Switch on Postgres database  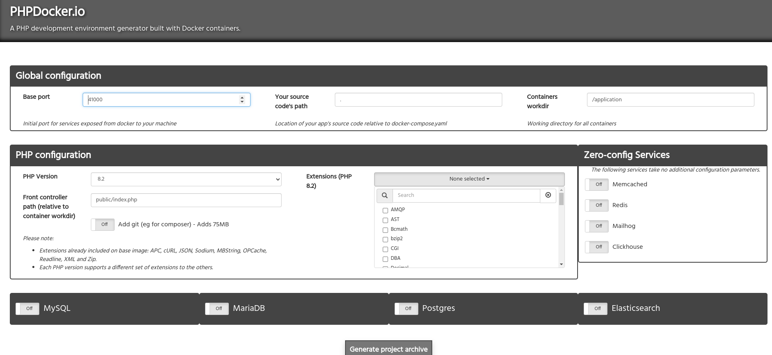click(406, 309)
